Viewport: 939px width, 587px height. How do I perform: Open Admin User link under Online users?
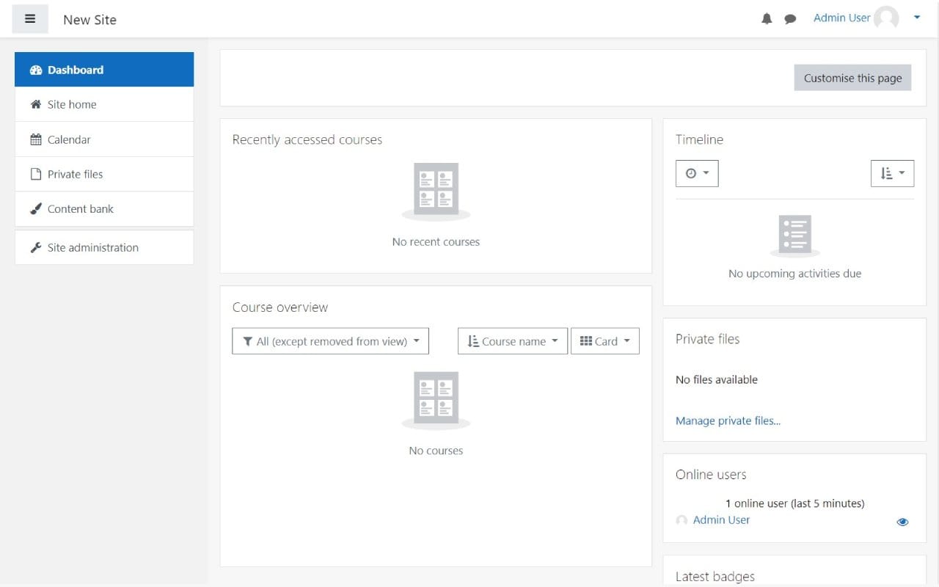pos(721,519)
